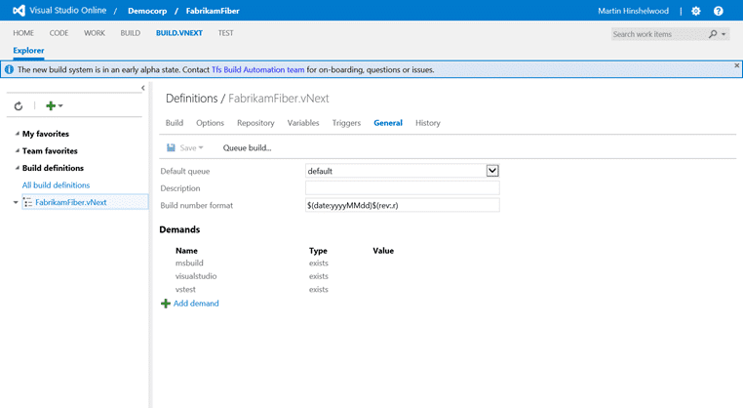743x408 pixels.
Task: Click the green Add demand plus icon
Action: tap(166, 304)
